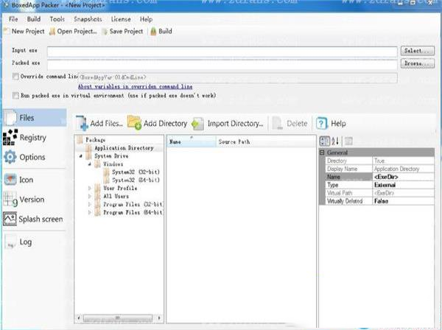
Task: Click the Virtual Path property row
Action: (379, 193)
